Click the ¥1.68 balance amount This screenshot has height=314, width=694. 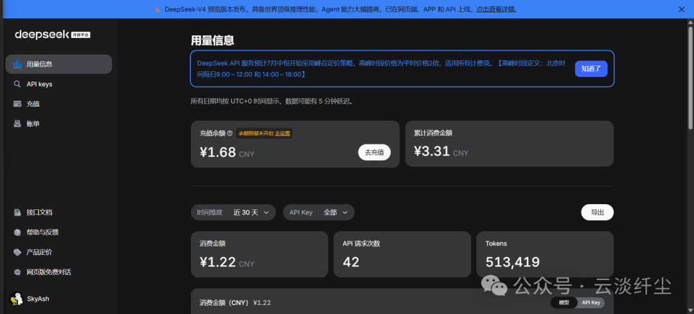pyautogui.click(x=218, y=153)
